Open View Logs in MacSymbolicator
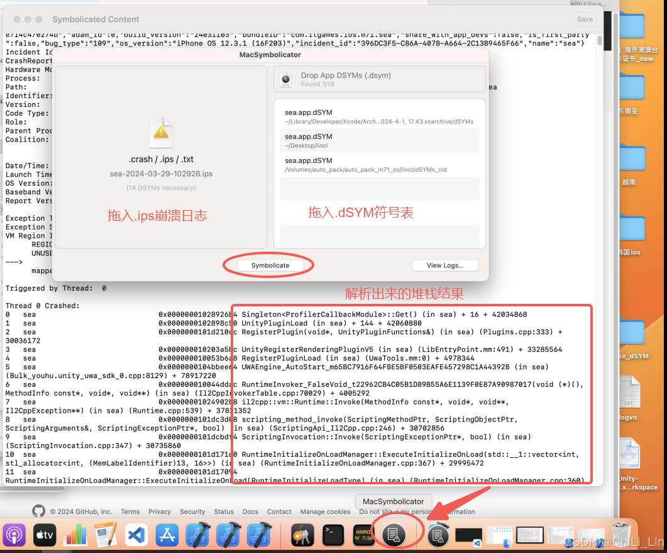Screen dimensions: 667x553 point(445,265)
